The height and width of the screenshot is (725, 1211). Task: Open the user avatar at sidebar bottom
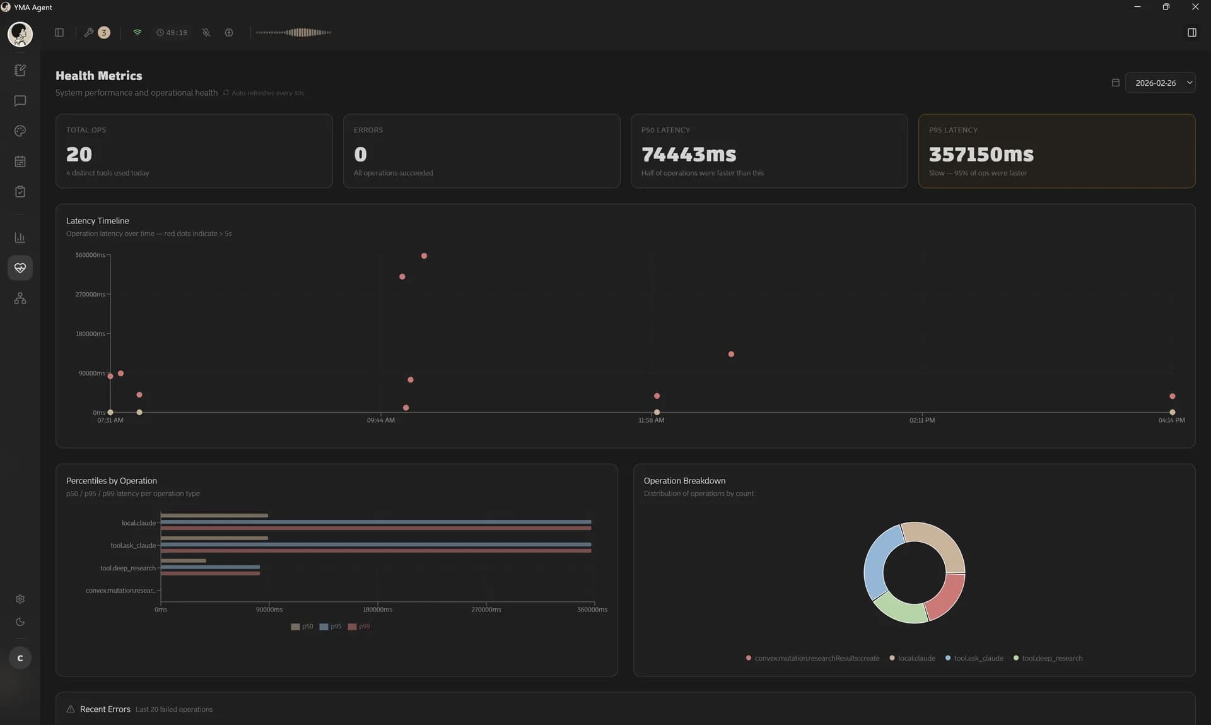(x=20, y=657)
